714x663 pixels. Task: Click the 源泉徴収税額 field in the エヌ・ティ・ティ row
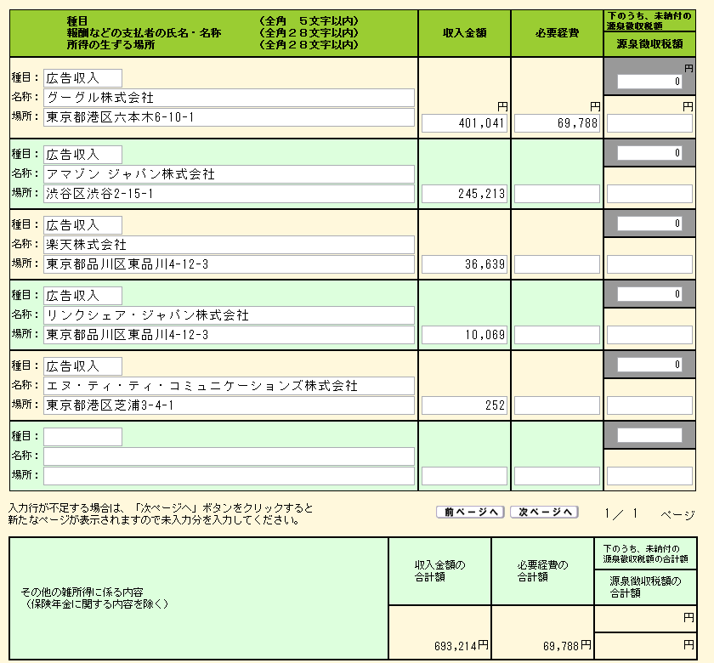pos(649,405)
